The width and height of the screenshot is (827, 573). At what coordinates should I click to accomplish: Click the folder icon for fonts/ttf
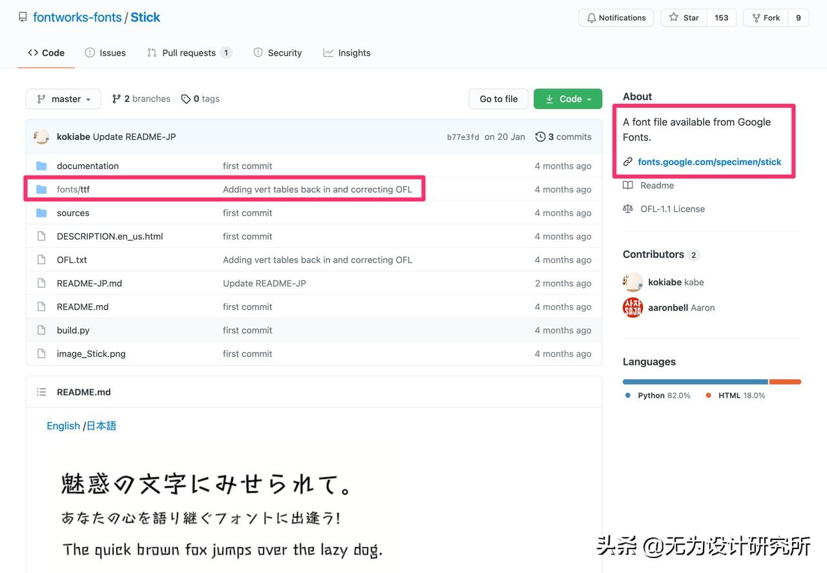click(42, 189)
